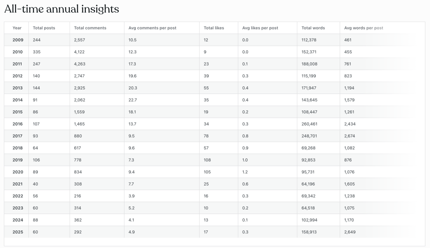Select the Avg comments per post header
The width and height of the screenshot is (430, 248).
(x=153, y=28)
